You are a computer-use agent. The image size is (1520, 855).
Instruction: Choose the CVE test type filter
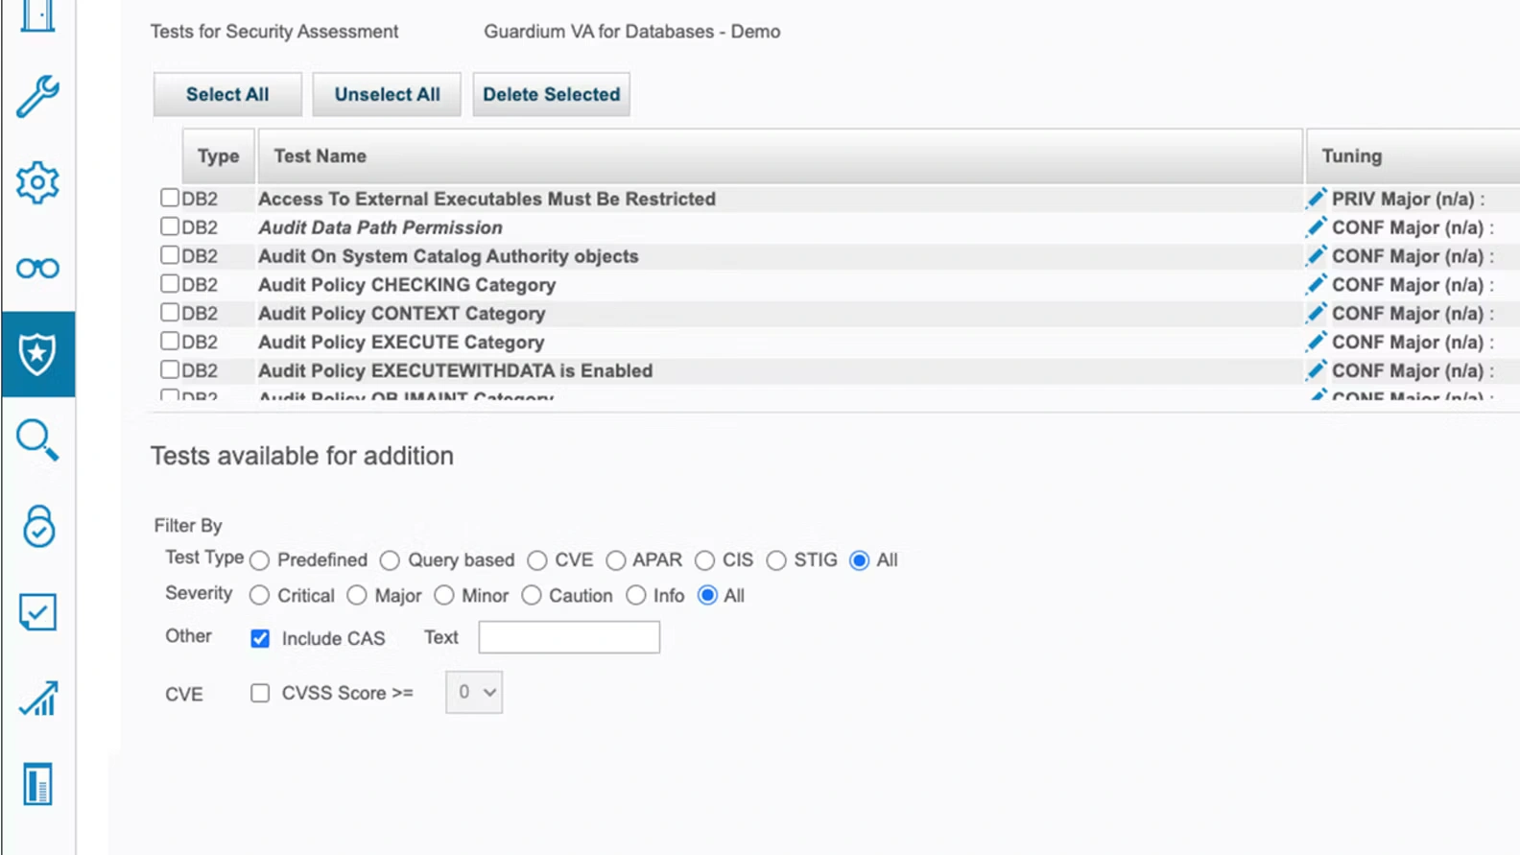click(537, 560)
